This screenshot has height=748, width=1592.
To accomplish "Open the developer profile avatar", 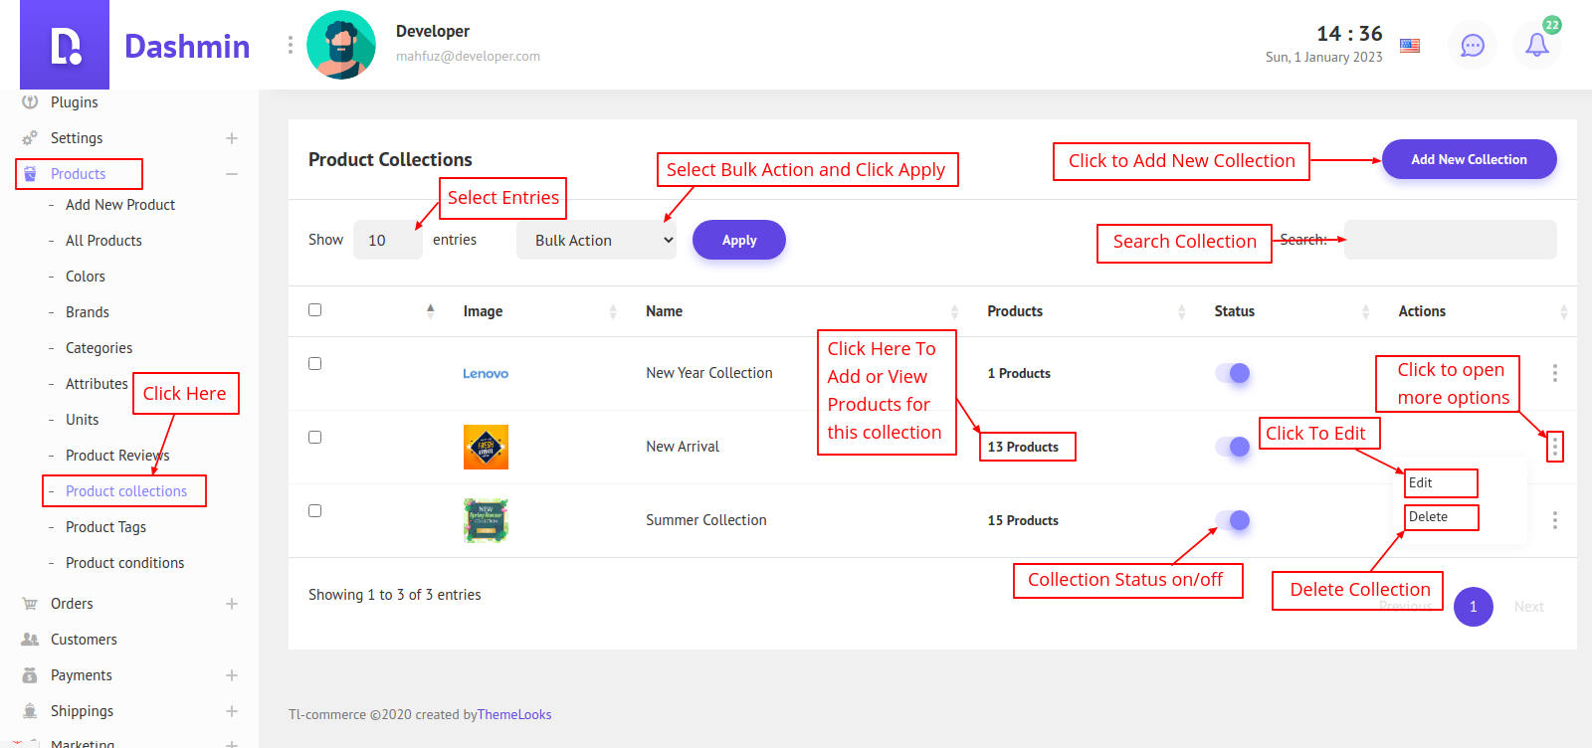I will coord(341,45).
